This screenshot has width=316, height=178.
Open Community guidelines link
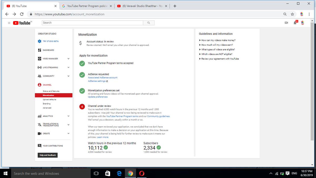coord(159,116)
